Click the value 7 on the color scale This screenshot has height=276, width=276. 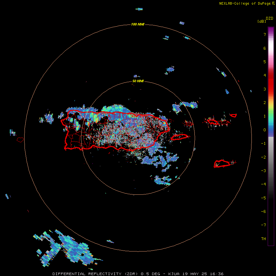[265, 34]
